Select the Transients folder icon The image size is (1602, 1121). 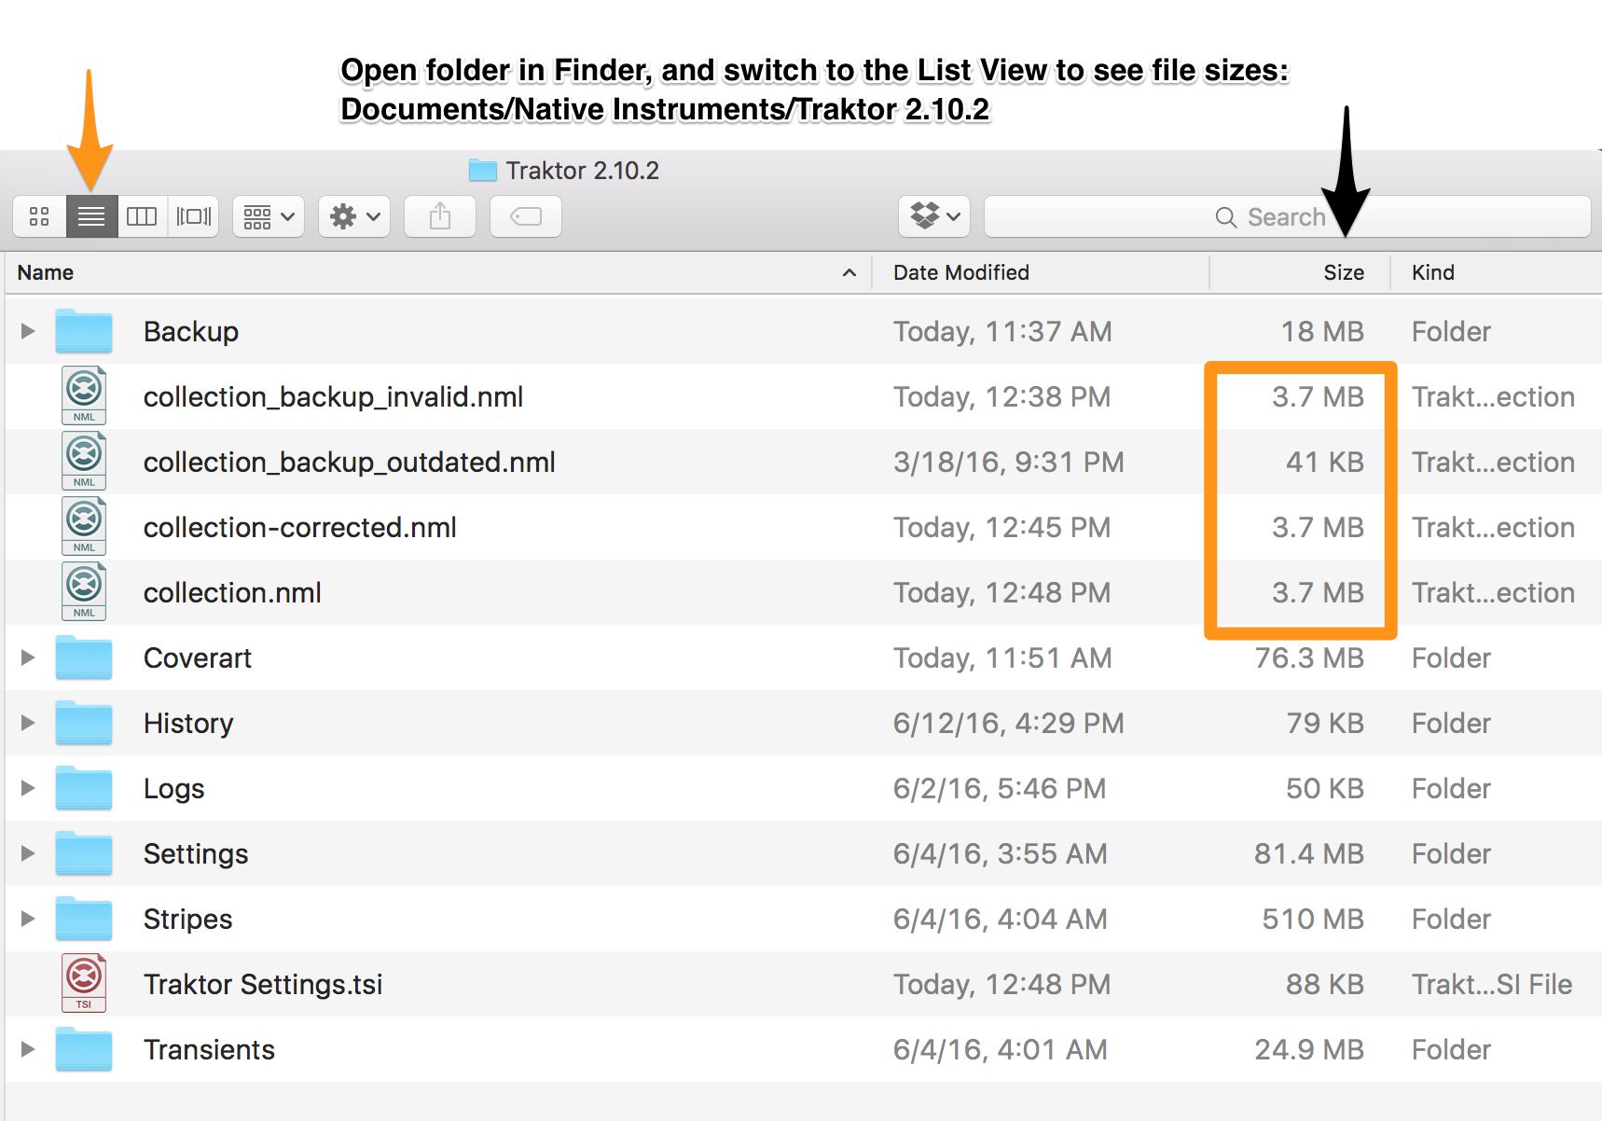(x=84, y=1049)
